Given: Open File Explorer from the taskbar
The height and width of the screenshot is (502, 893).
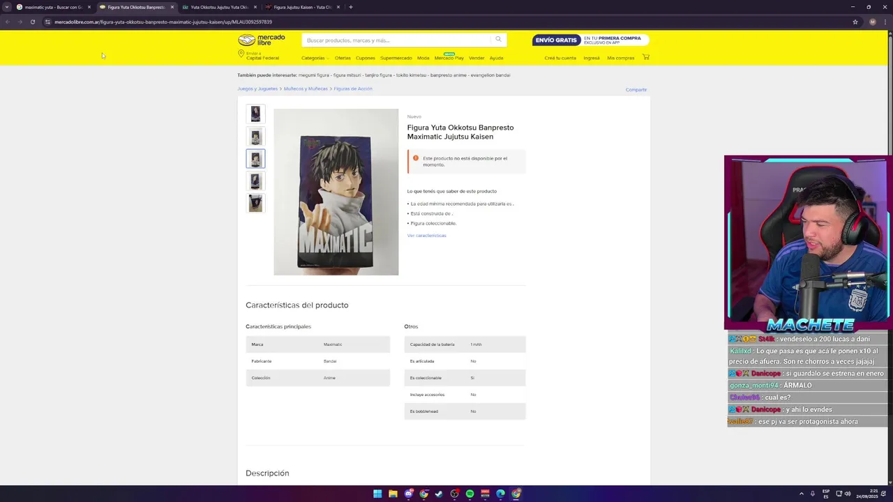Looking at the screenshot, I should 393,494.
